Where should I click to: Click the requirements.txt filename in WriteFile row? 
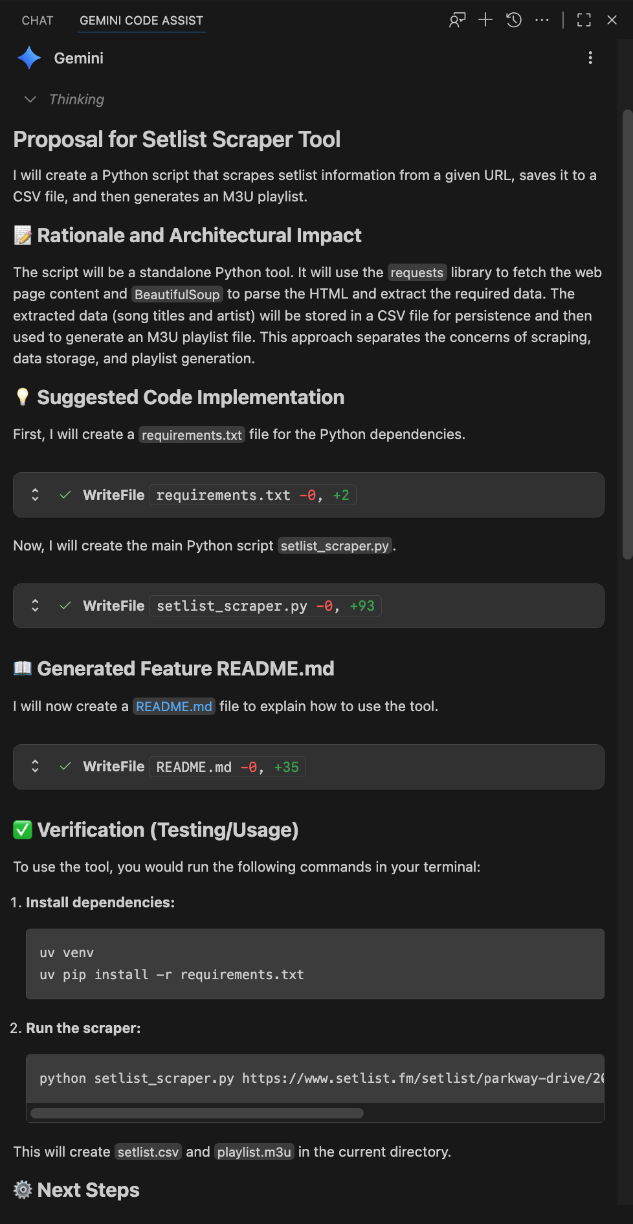223,495
